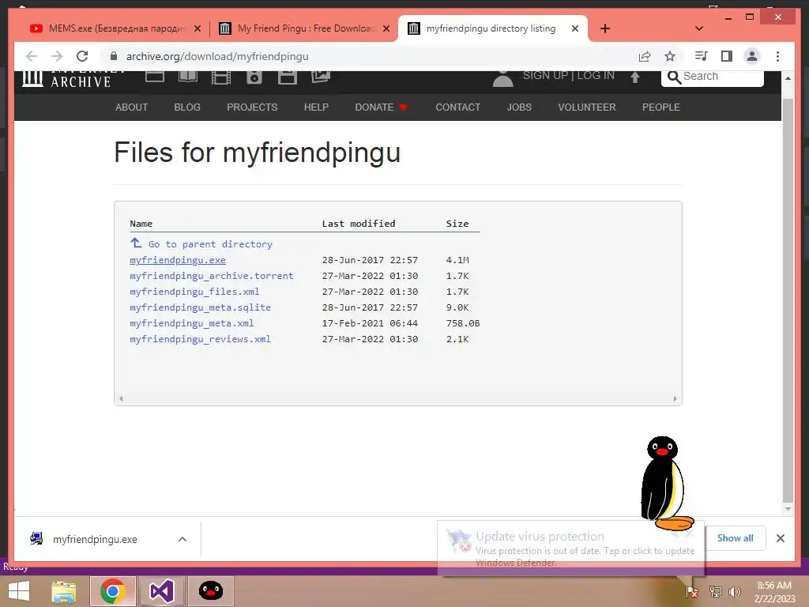The width and height of the screenshot is (809, 607).
Task: Click the LOG IN link
Action: tap(596, 75)
